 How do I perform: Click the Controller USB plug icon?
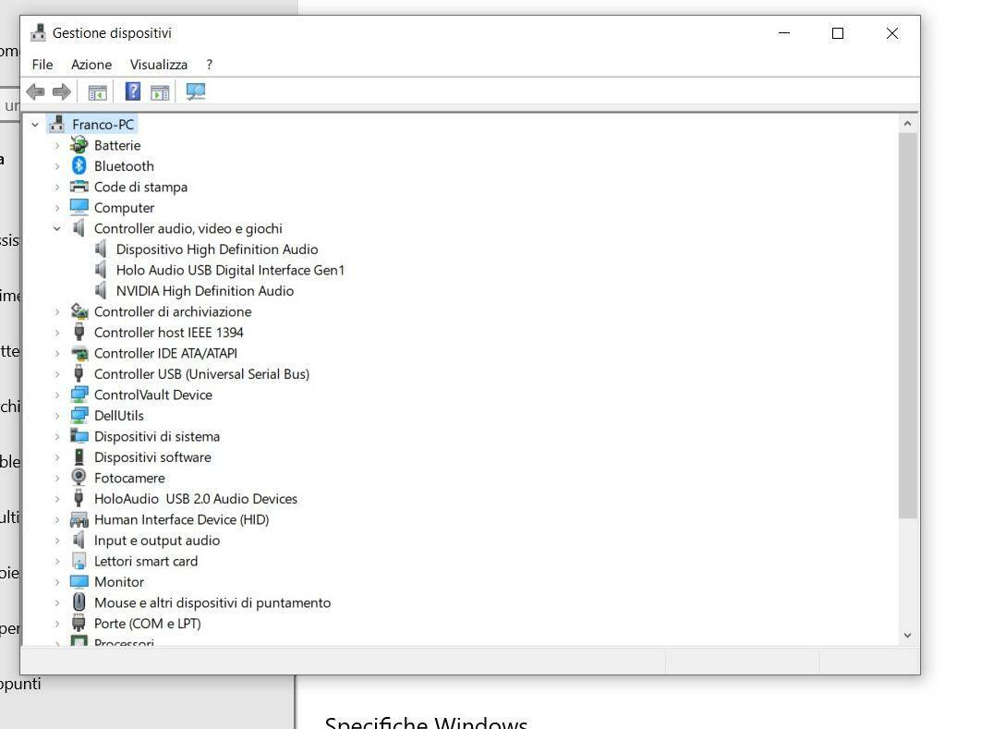[x=79, y=373]
